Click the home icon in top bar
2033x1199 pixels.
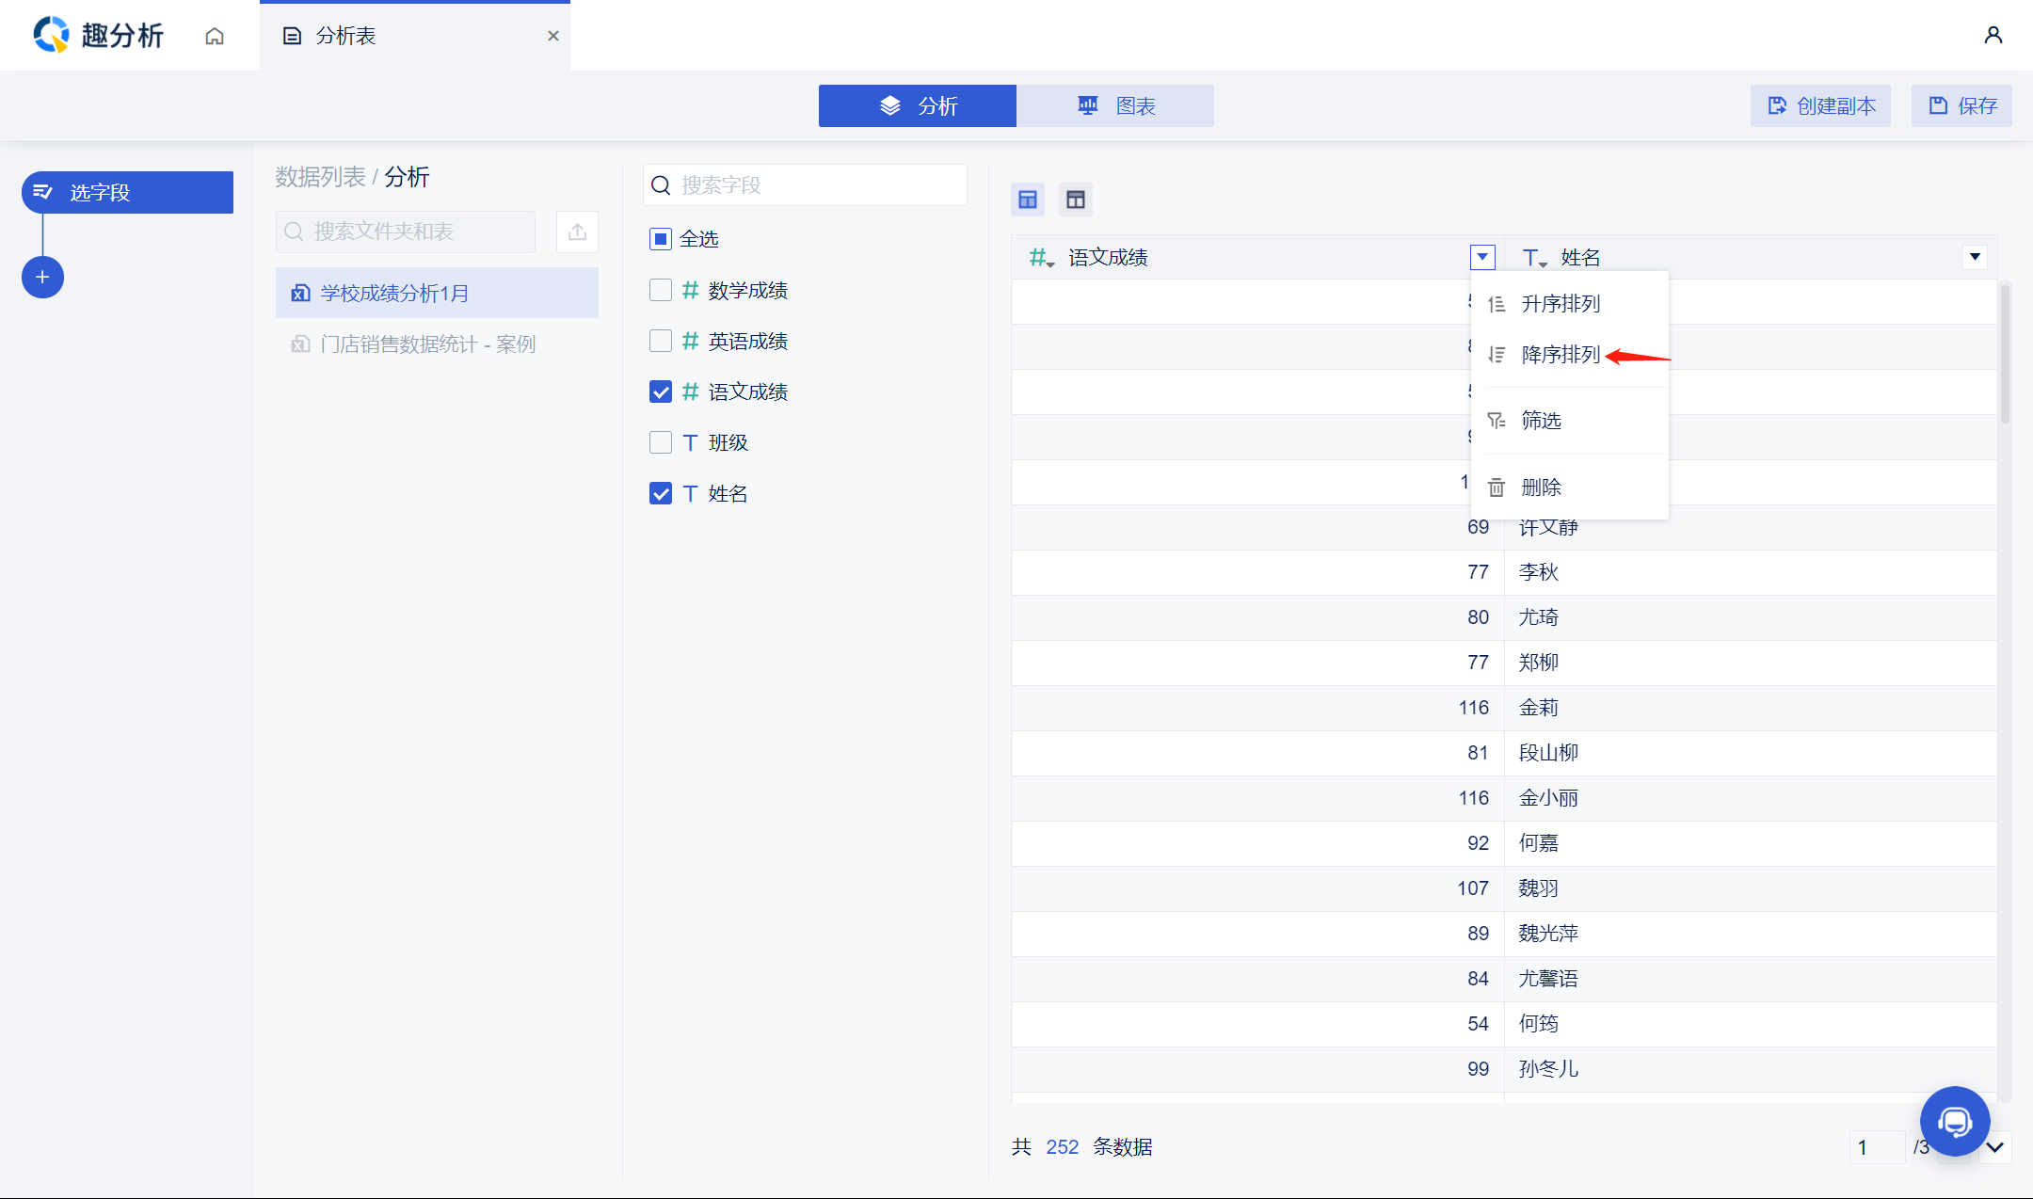click(215, 36)
